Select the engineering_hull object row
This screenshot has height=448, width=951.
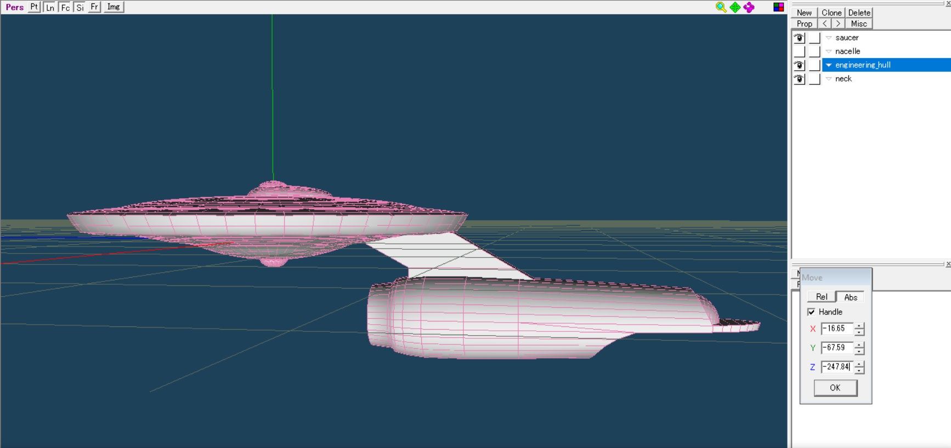tap(886, 65)
